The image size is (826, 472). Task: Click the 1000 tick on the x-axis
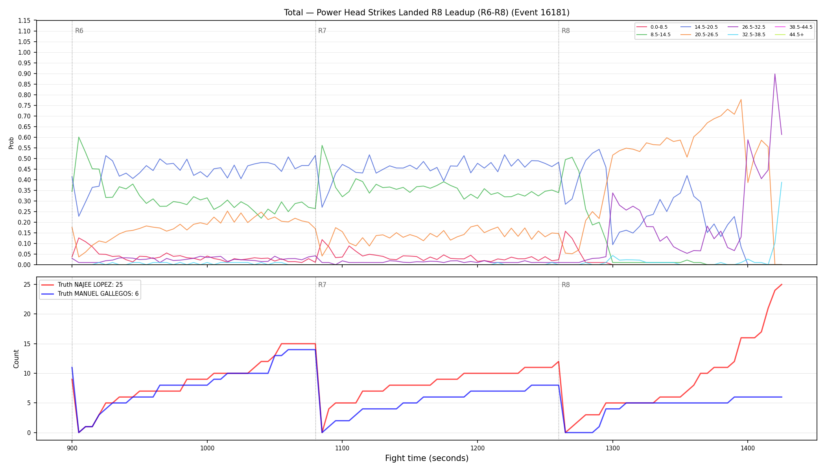click(207, 448)
